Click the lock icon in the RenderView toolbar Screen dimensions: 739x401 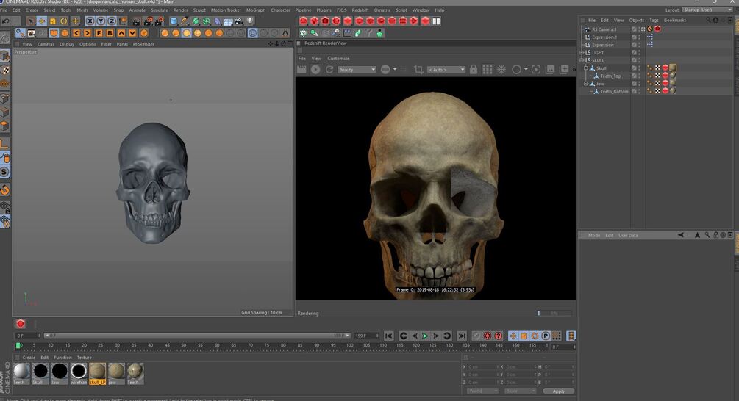[473, 69]
